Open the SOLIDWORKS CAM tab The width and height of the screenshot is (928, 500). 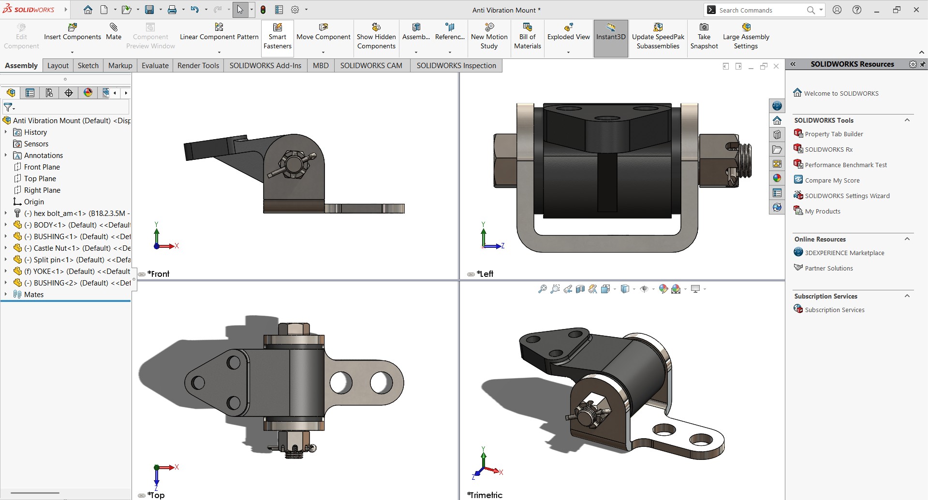coord(371,66)
